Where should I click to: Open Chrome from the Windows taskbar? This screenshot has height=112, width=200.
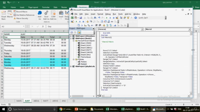[x=66, y=109]
